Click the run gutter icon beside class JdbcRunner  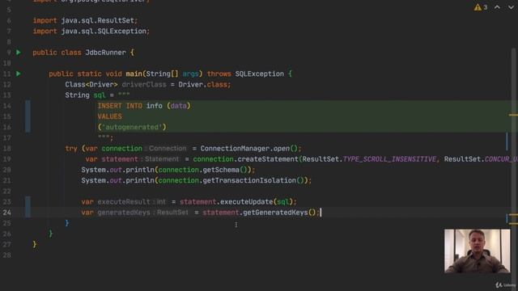pos(19,53)
